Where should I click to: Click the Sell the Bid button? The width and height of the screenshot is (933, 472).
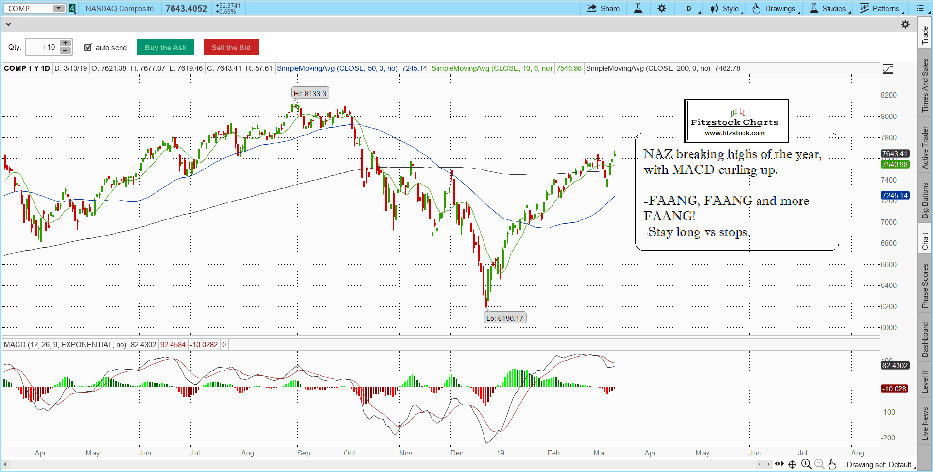pyautogui.click(x=231, y=48)
